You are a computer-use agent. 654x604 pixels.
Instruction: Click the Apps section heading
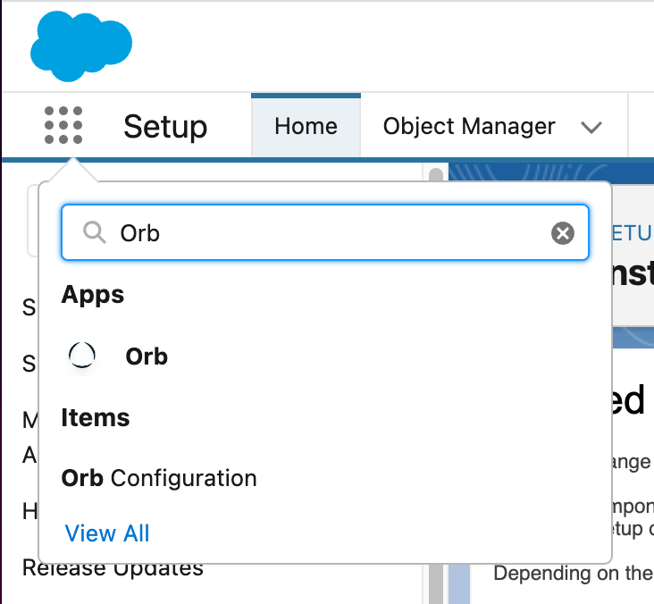tap(93, 295)
